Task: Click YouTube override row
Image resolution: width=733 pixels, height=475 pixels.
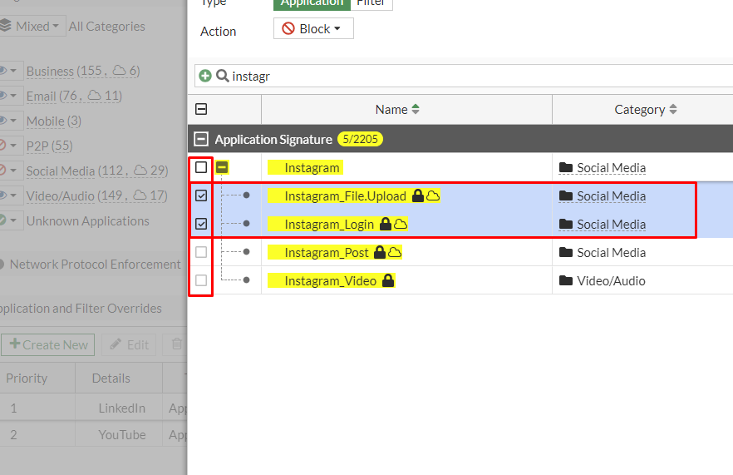Action: 93,435
